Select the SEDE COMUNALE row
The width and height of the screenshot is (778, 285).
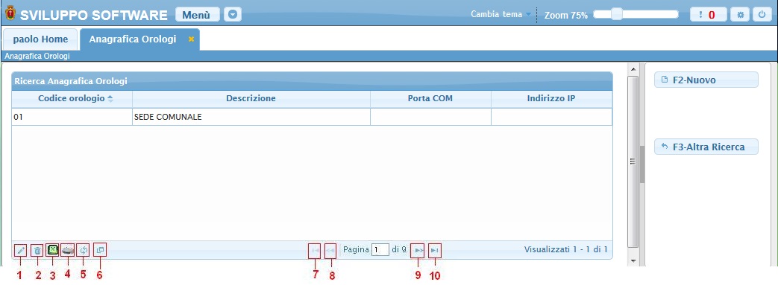click(x=312, y=118)
